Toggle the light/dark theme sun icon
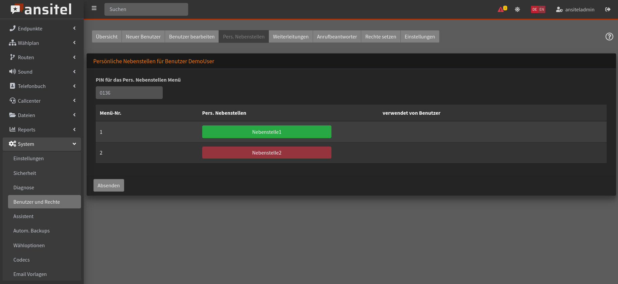This screenshot has width=618, height=284. point(517,9)
